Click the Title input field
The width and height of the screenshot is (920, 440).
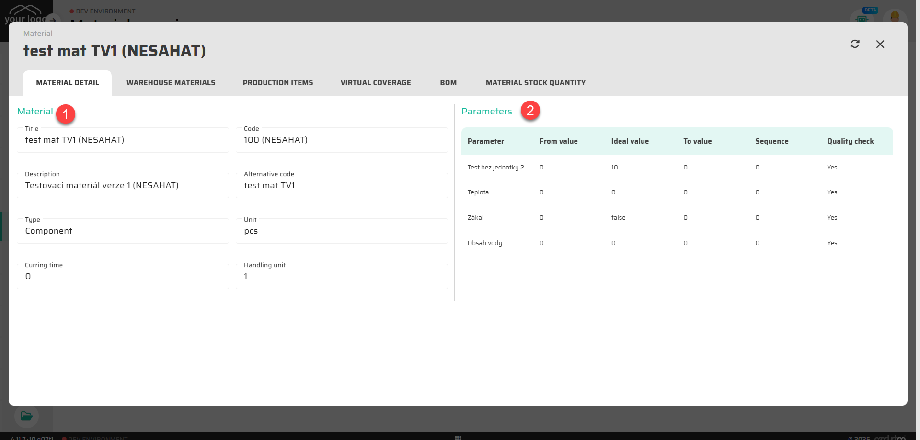coord(123,140)
